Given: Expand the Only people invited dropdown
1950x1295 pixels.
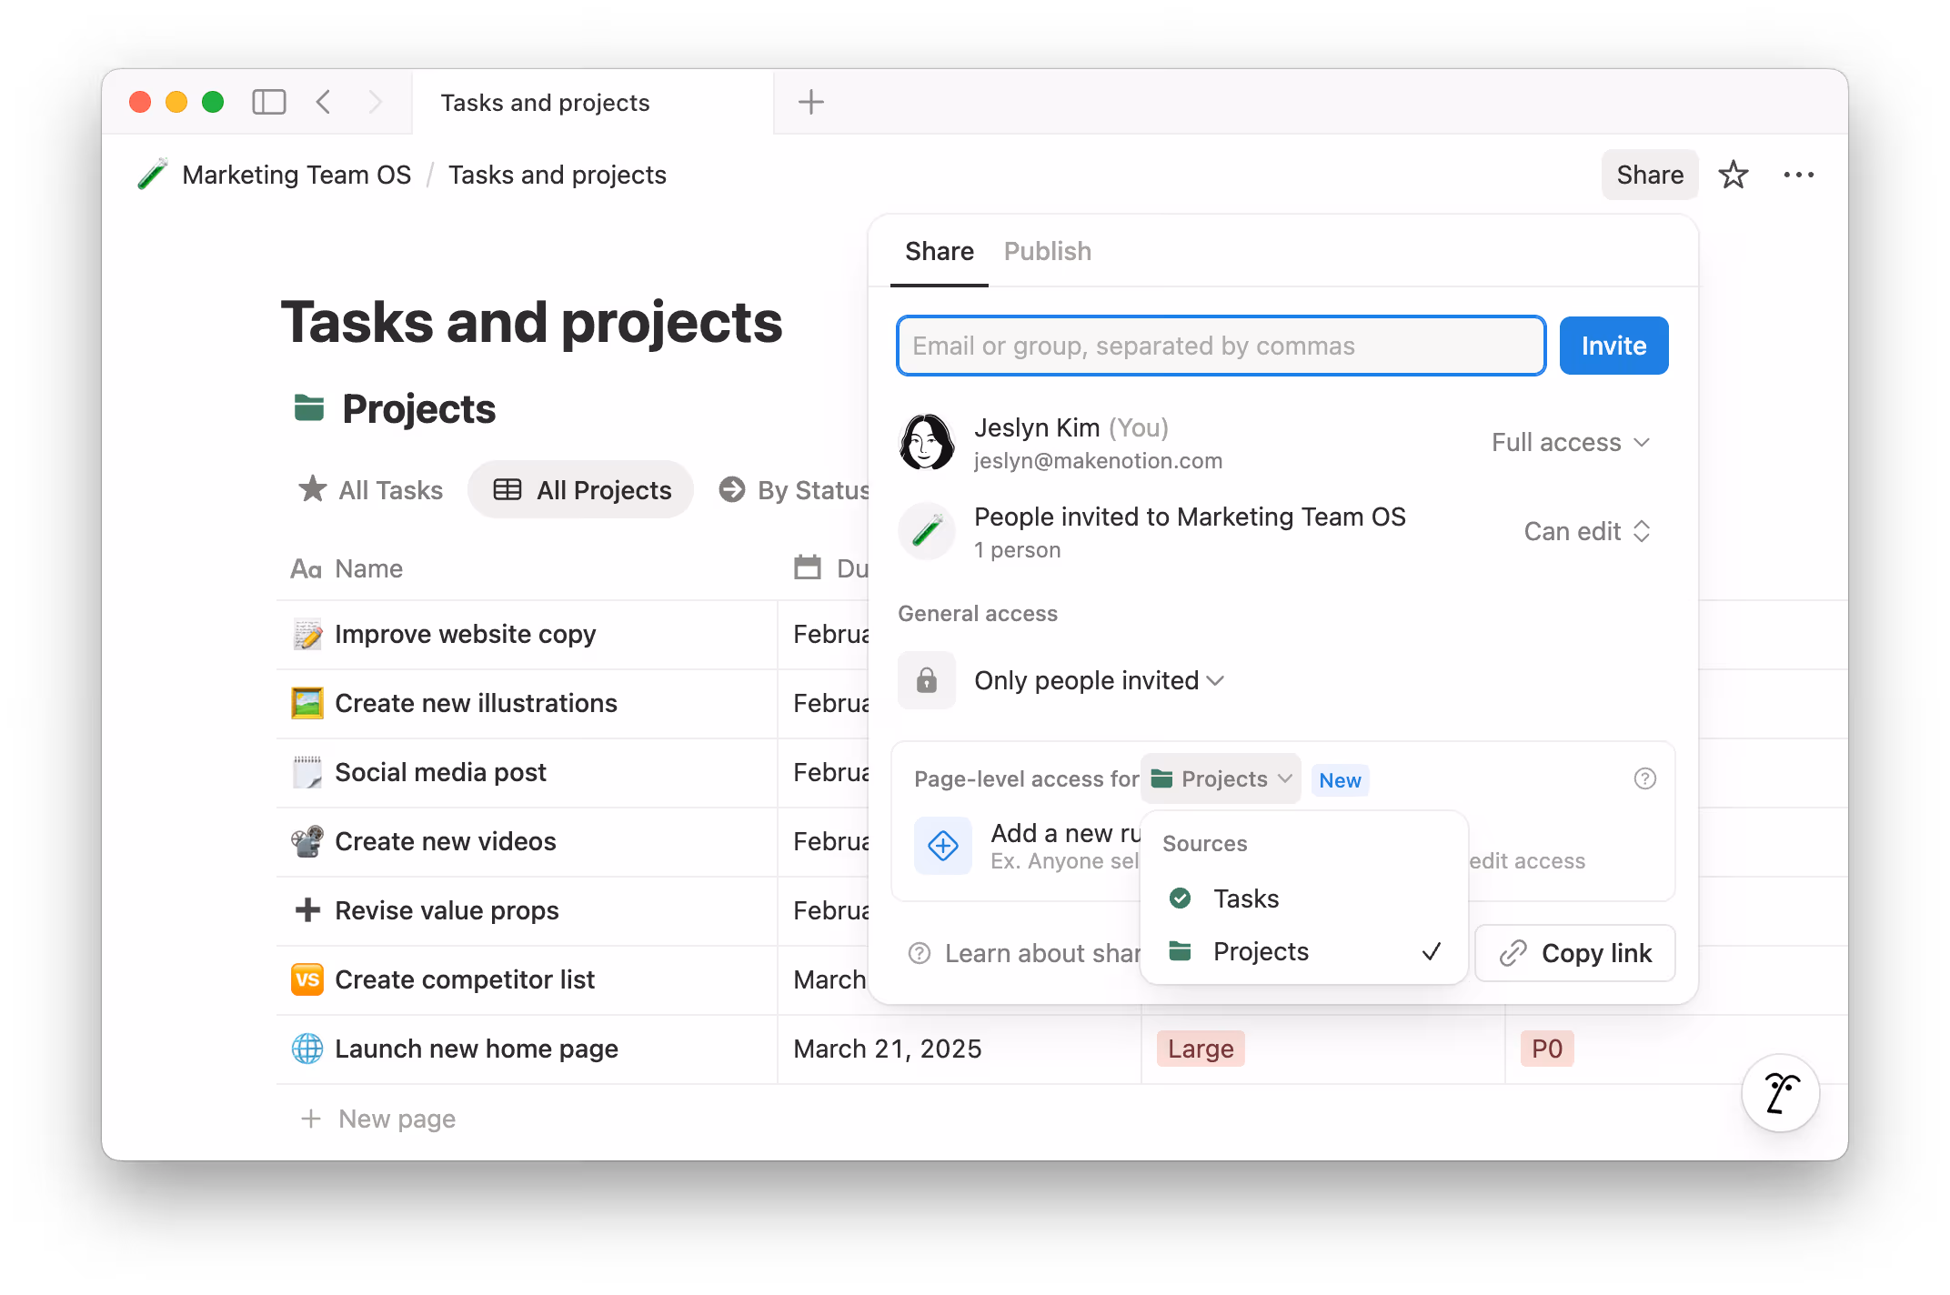Looking at the screenshot, I should tap(1099, 680).
